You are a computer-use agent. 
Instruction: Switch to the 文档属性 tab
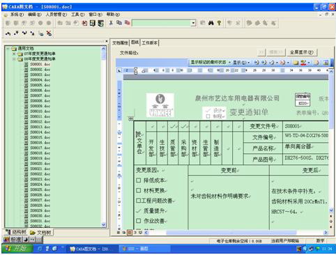click(120, 42)
